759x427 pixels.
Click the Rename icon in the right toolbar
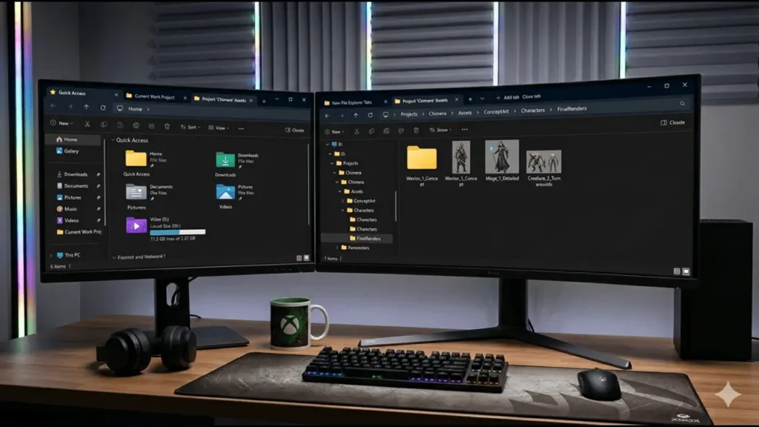tap(401, 130)
